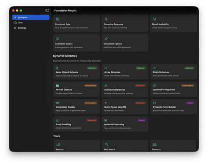Open Settings in the sidebar
Screen dimensions: 208x164
31,28
